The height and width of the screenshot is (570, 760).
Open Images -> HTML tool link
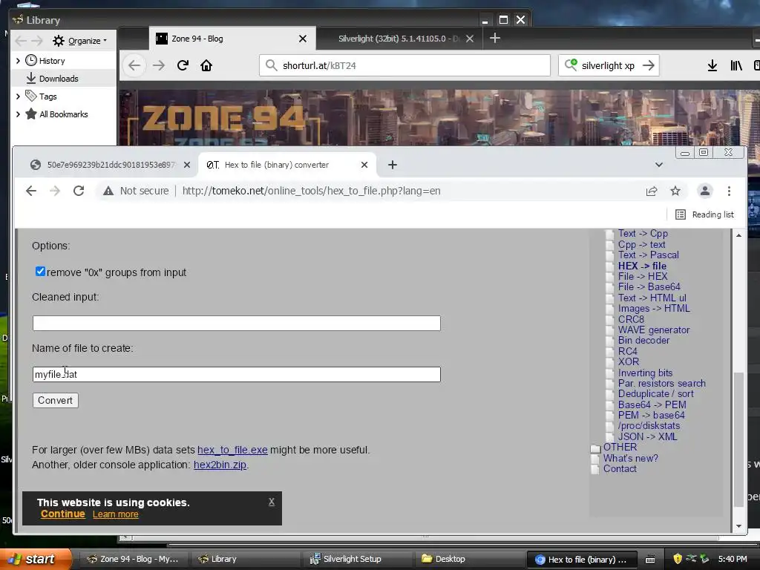tap(654, 308)
